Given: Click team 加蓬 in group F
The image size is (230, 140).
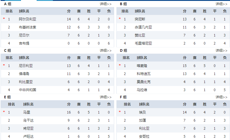Looking at the screenshot, I should (x=143, y=120).
